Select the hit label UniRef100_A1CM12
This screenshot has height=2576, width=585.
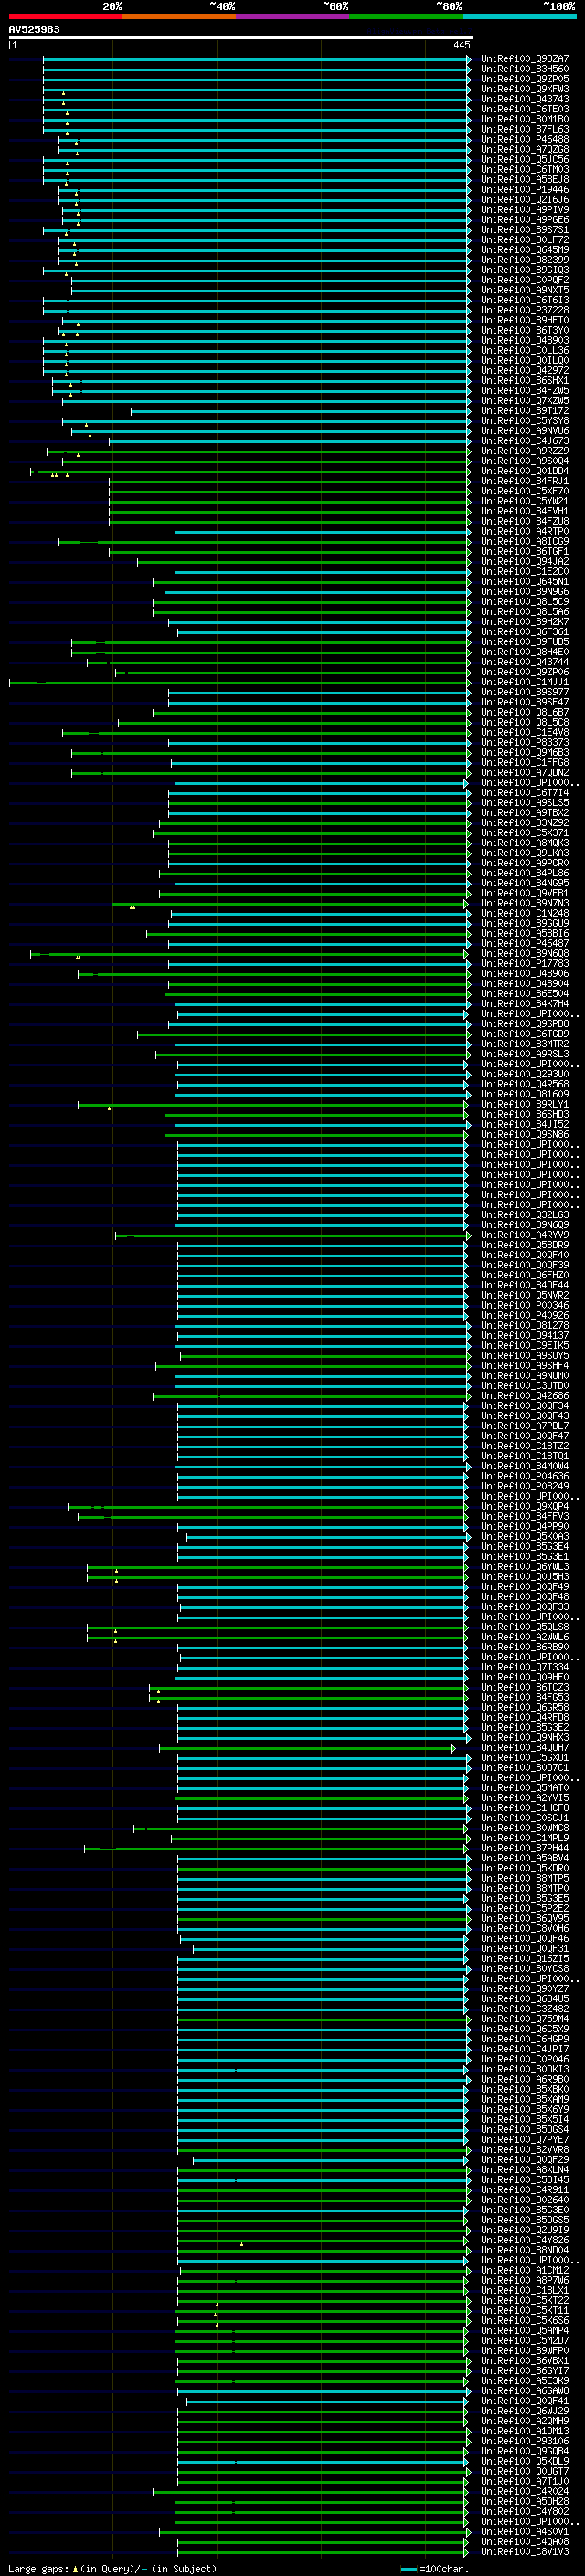coord(525,2270)
